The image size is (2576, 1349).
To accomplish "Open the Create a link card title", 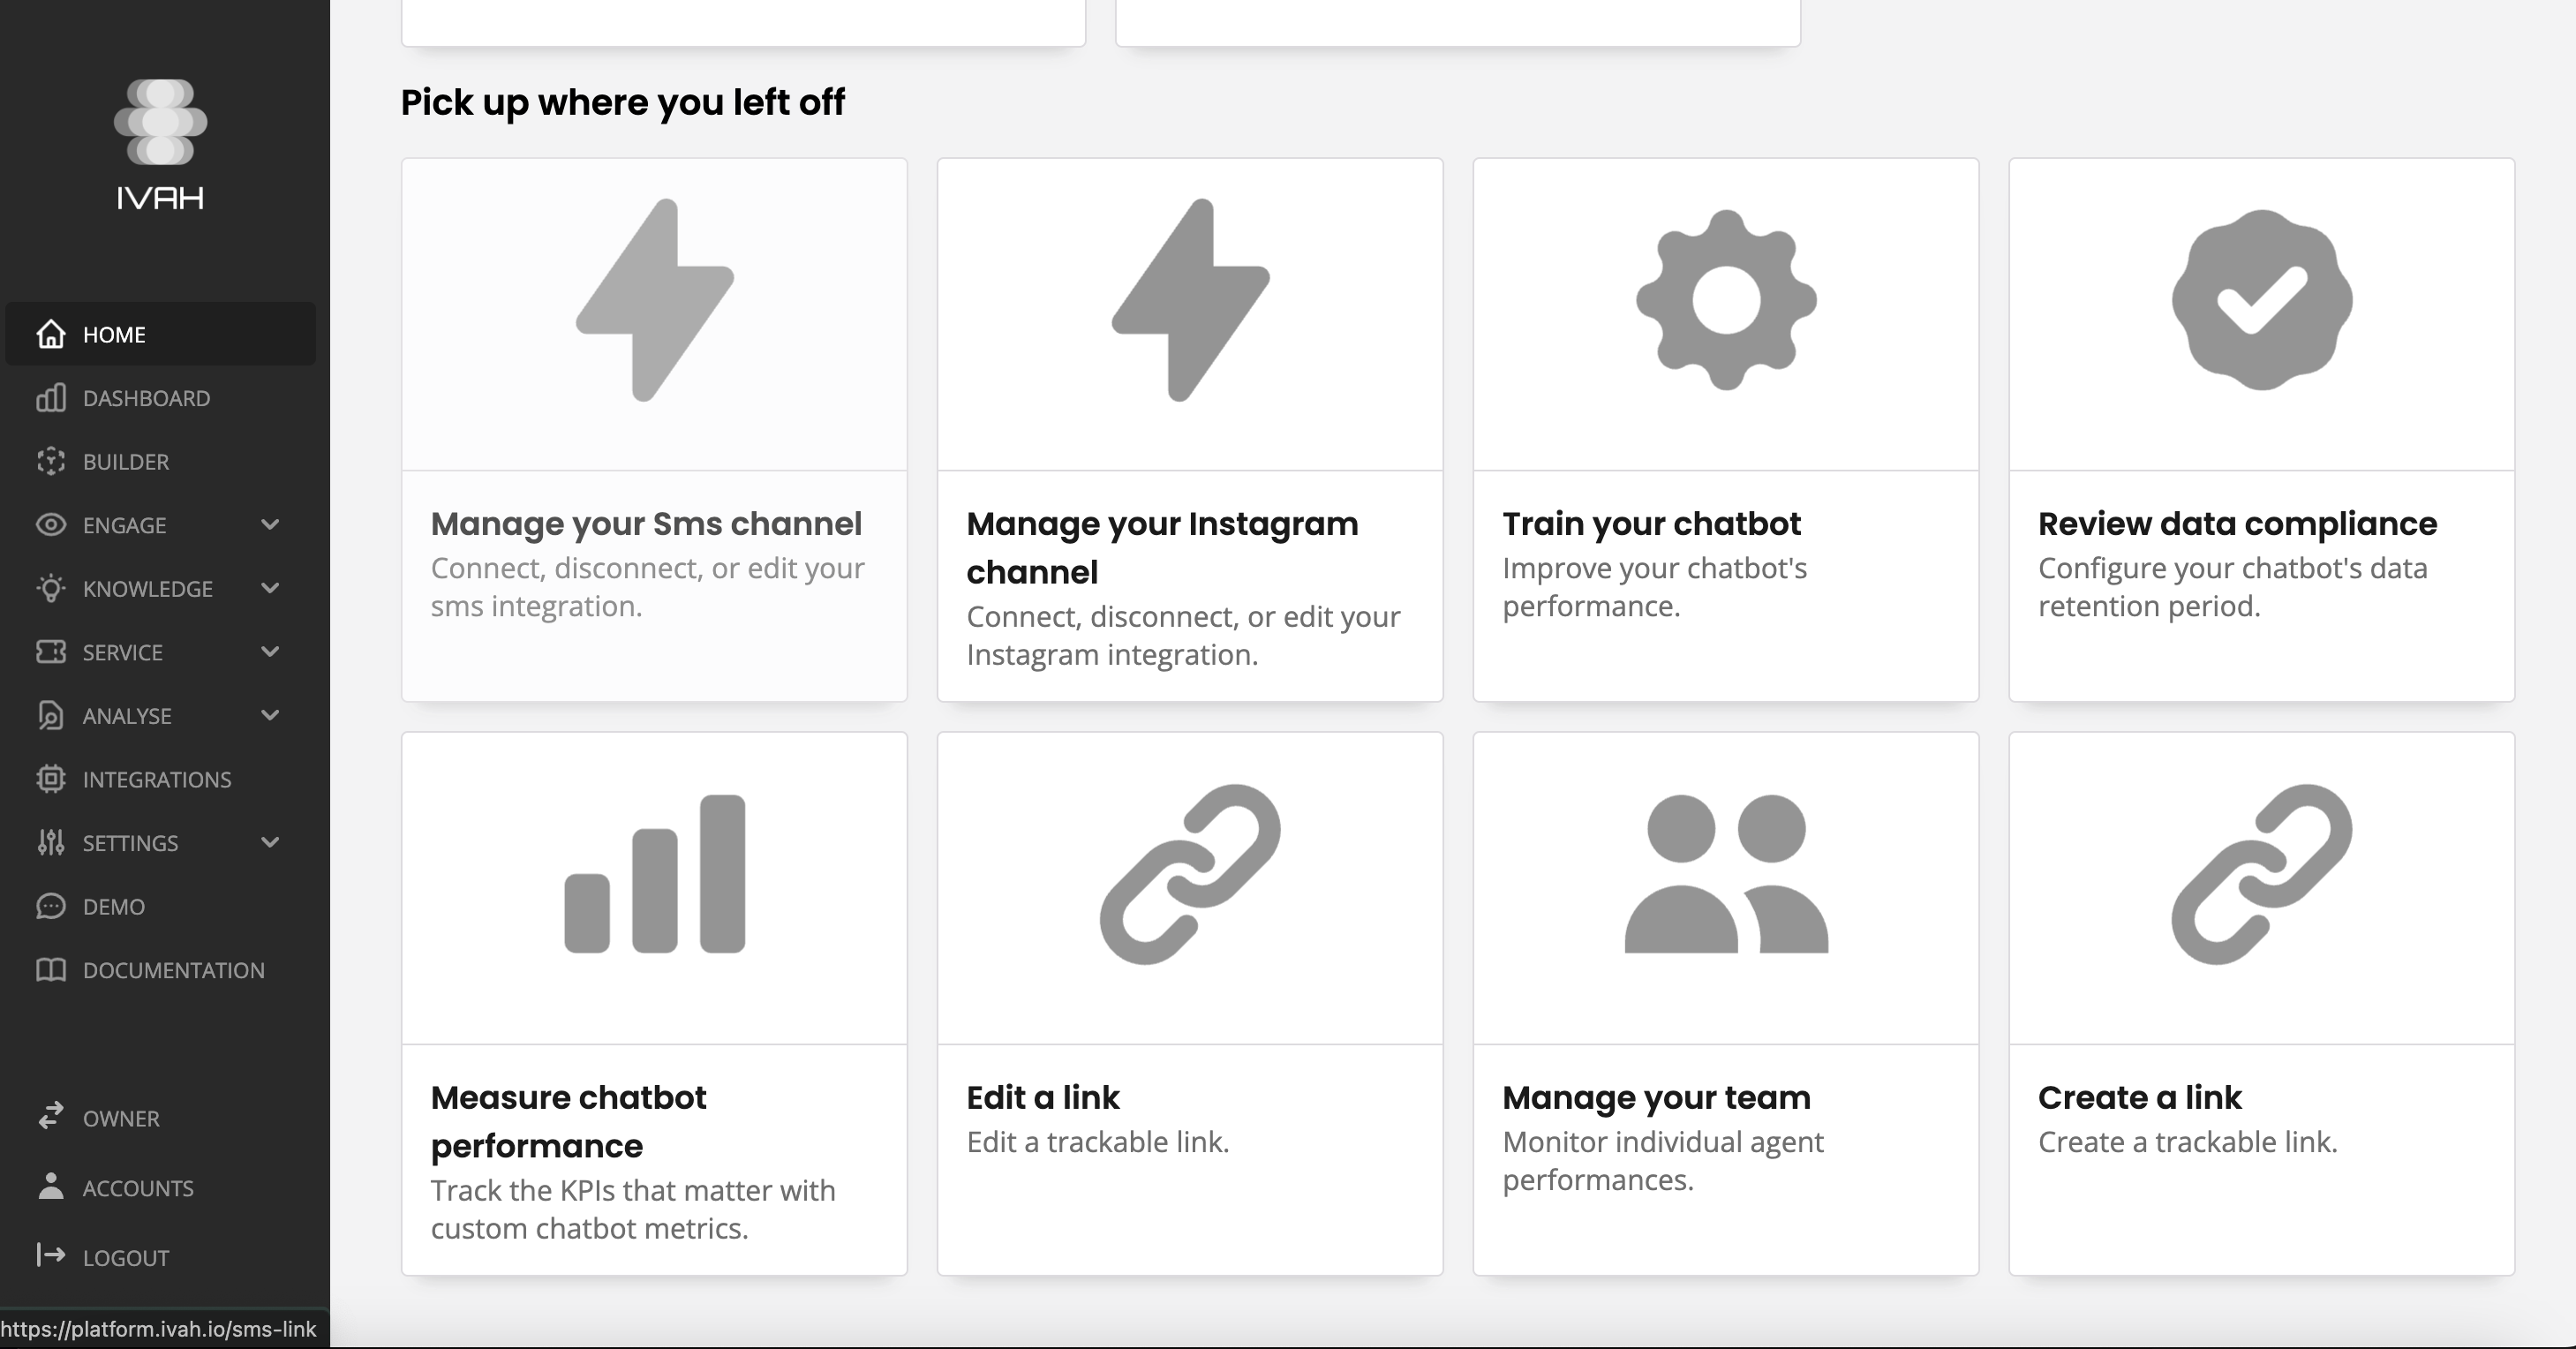I will click(x=2139, y=1097).
